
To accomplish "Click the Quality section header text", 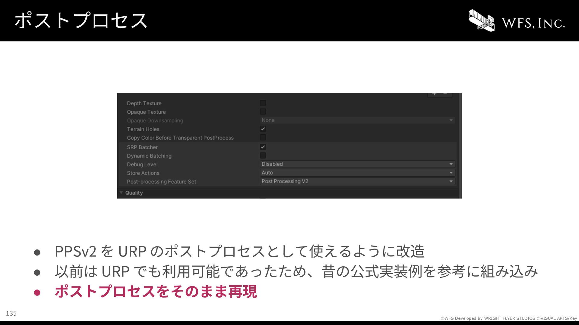I will coord(134,193).
